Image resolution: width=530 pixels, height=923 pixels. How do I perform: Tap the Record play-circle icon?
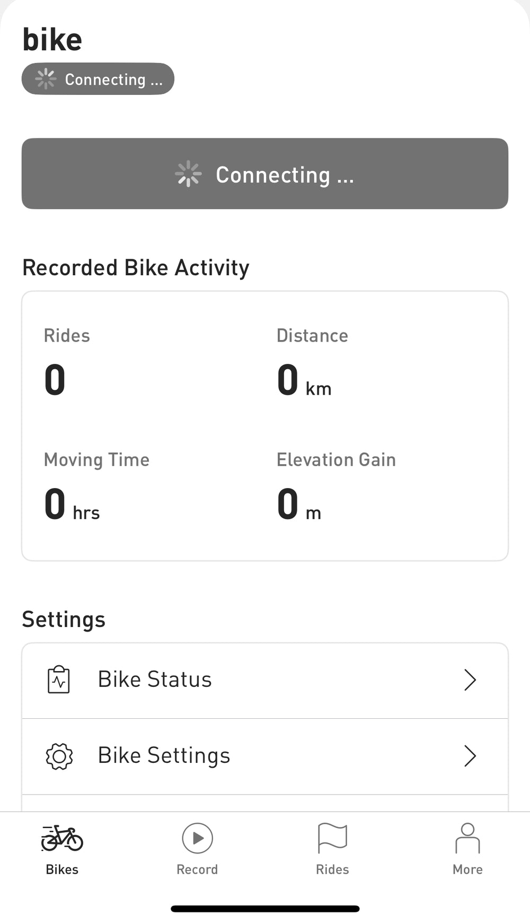click(197, 838)
